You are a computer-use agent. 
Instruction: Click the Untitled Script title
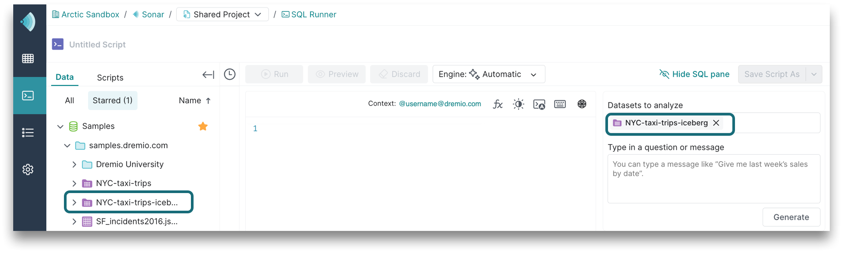click(97, 45)
